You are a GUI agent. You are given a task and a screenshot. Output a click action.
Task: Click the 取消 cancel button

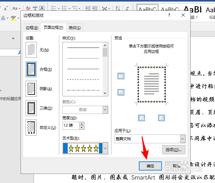pos(177,166)
